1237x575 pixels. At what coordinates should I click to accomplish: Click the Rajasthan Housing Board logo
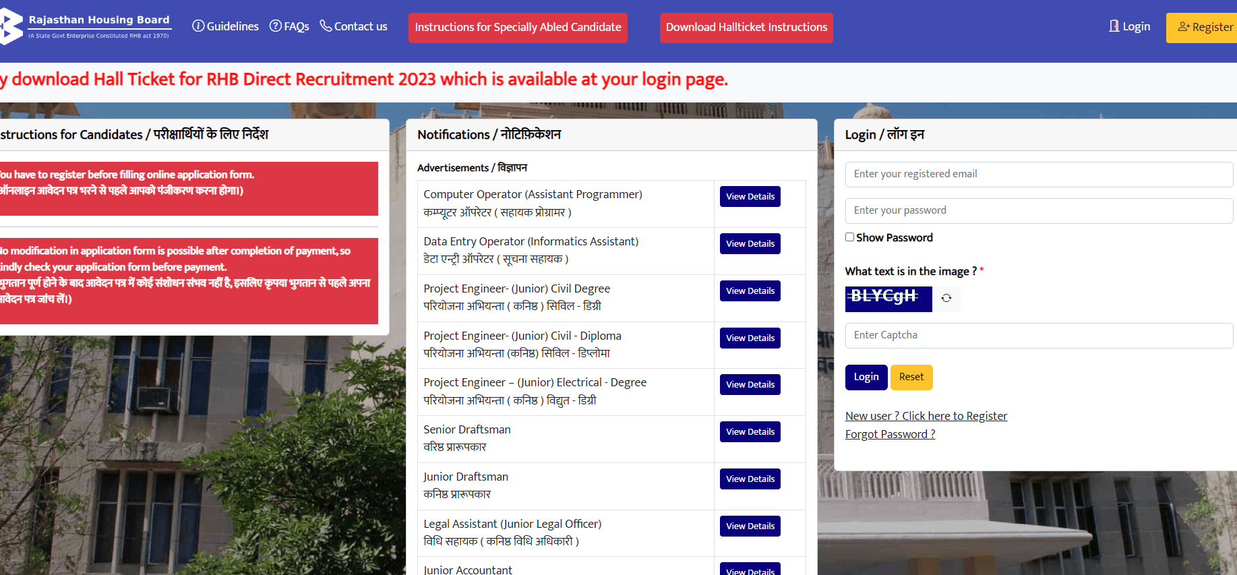coord(88,27)
